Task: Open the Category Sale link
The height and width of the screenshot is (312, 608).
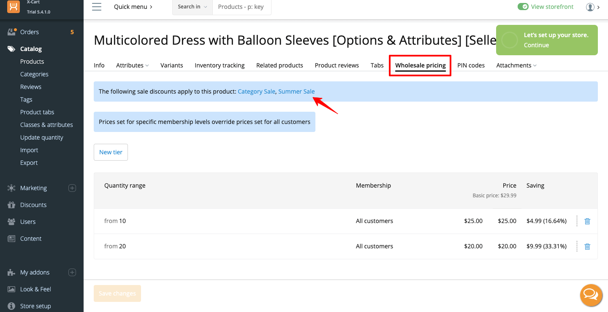Action: coord(256,91)
